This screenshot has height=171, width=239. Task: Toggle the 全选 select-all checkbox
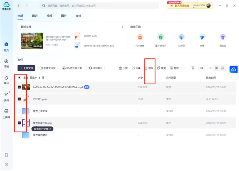tap(19, 78)
